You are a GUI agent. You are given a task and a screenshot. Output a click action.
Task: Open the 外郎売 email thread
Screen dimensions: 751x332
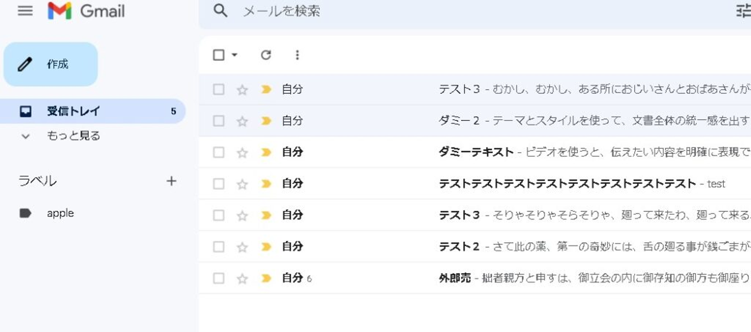click(x=522, y=278)
